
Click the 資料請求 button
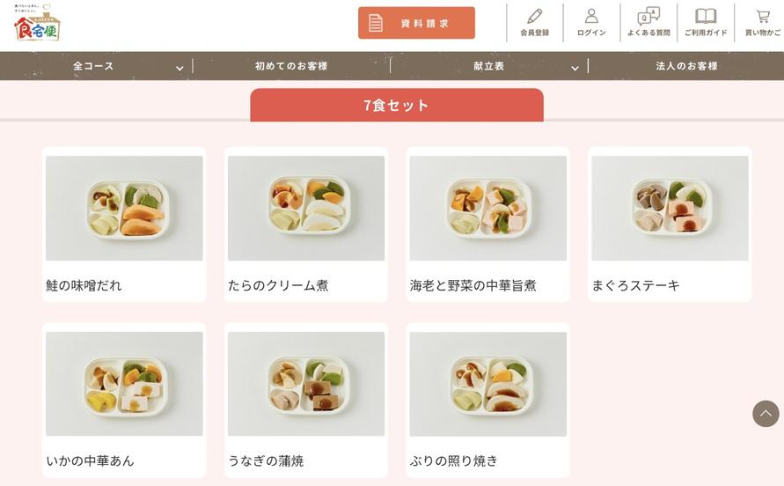[x=416, y=23]
